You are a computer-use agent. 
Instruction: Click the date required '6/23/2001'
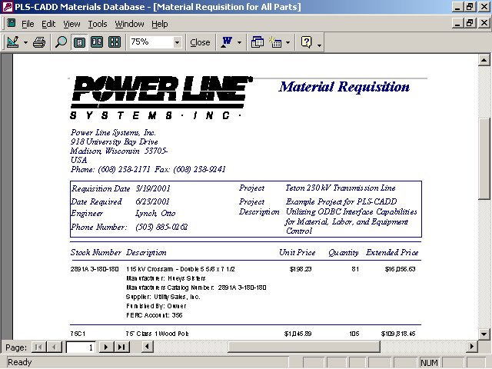pyautogui.click(x=152, y=201)
